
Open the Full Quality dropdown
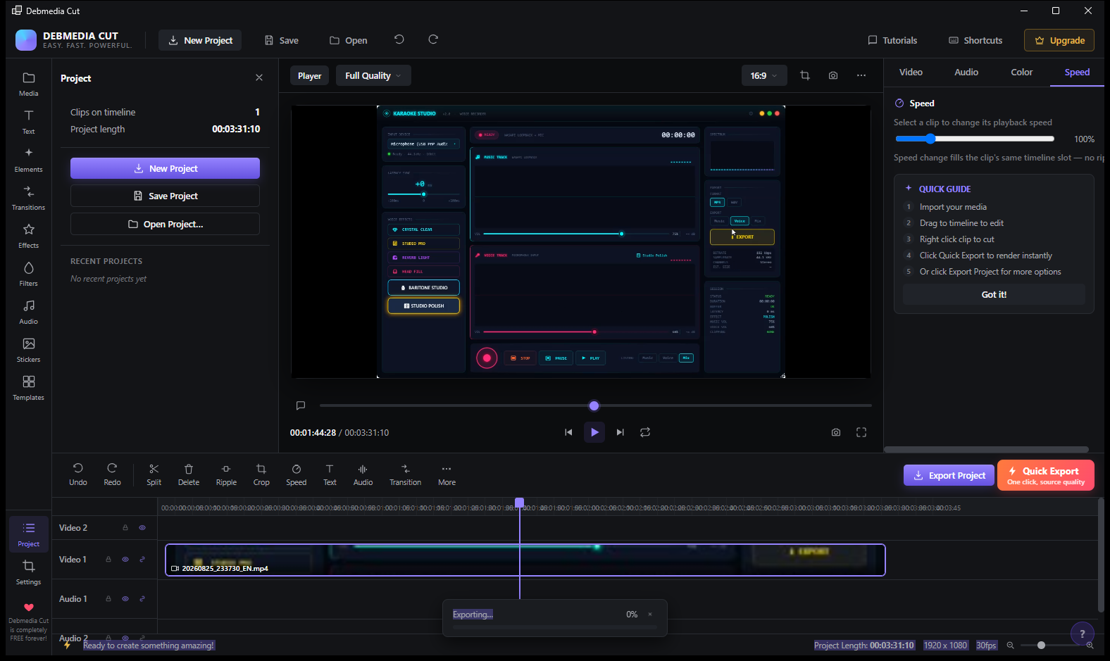pos(373,75)
